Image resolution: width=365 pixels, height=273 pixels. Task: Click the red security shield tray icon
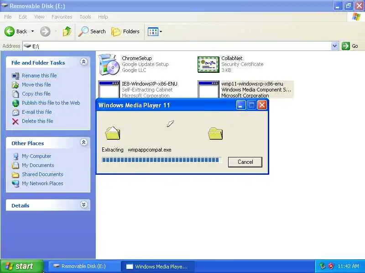(331, 266)
